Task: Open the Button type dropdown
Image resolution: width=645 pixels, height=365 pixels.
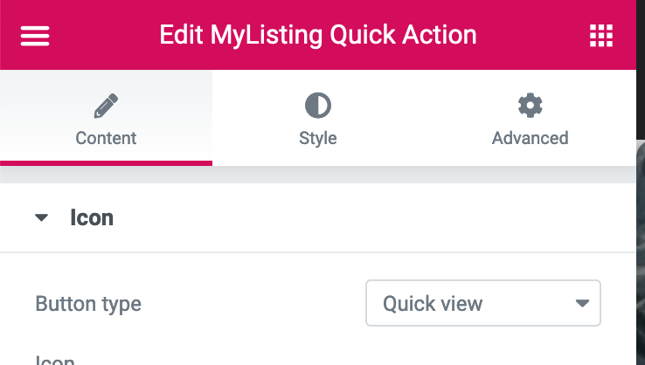Action: [483, 303]
